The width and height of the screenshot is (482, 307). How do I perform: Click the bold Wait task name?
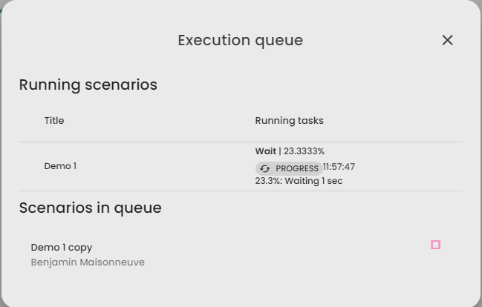(x=265, y=151)
